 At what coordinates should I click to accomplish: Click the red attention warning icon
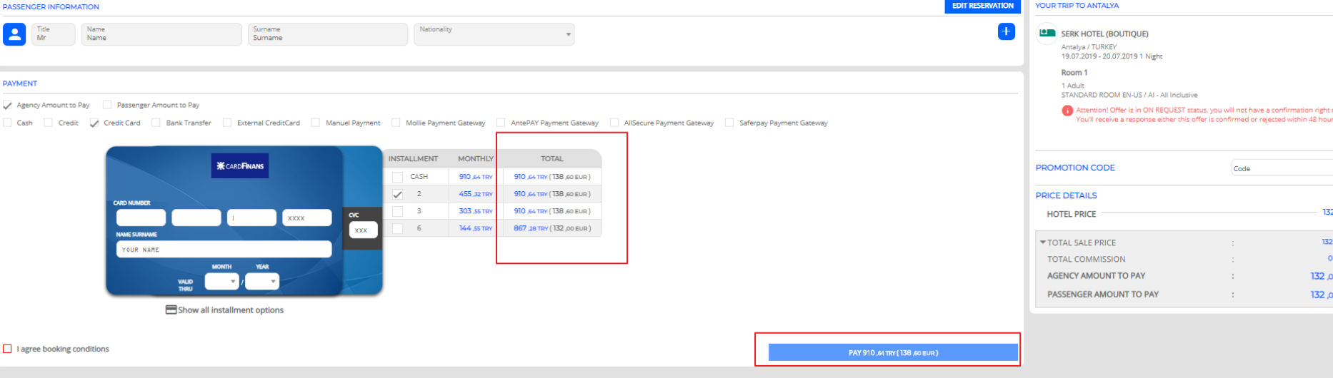click(x=1067, y=111)
